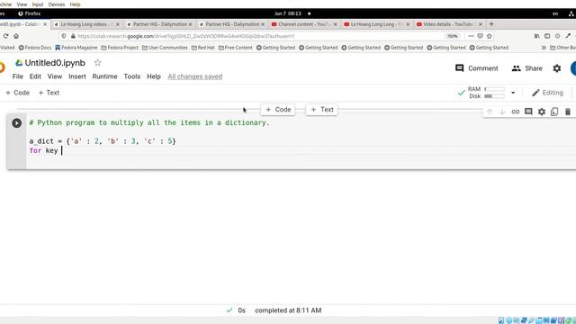The image size is (576, 324).
Task: Open the Tools menu
Action: click(x=132, y=76)
